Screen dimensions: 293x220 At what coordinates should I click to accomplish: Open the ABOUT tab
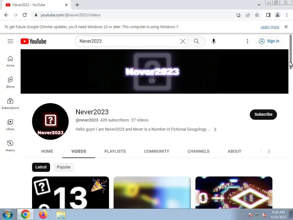[x=235, y=151]
